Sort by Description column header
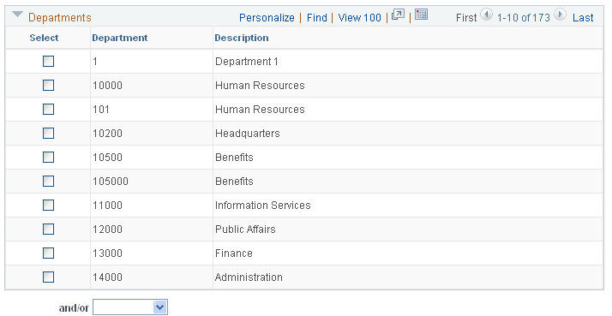The width and height of the screenshot is (612, 316). pos(242,38)
